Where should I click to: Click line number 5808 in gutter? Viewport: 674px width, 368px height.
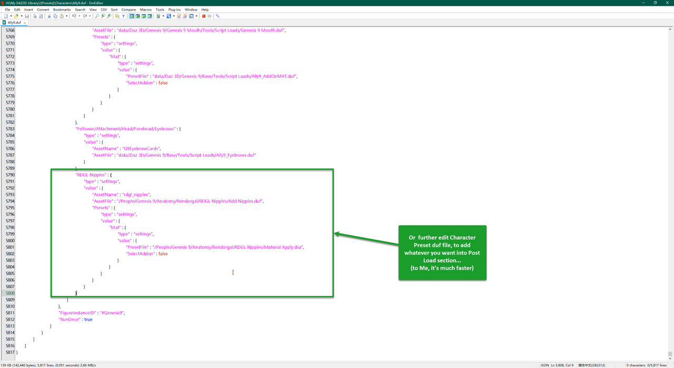pos(9,293)
